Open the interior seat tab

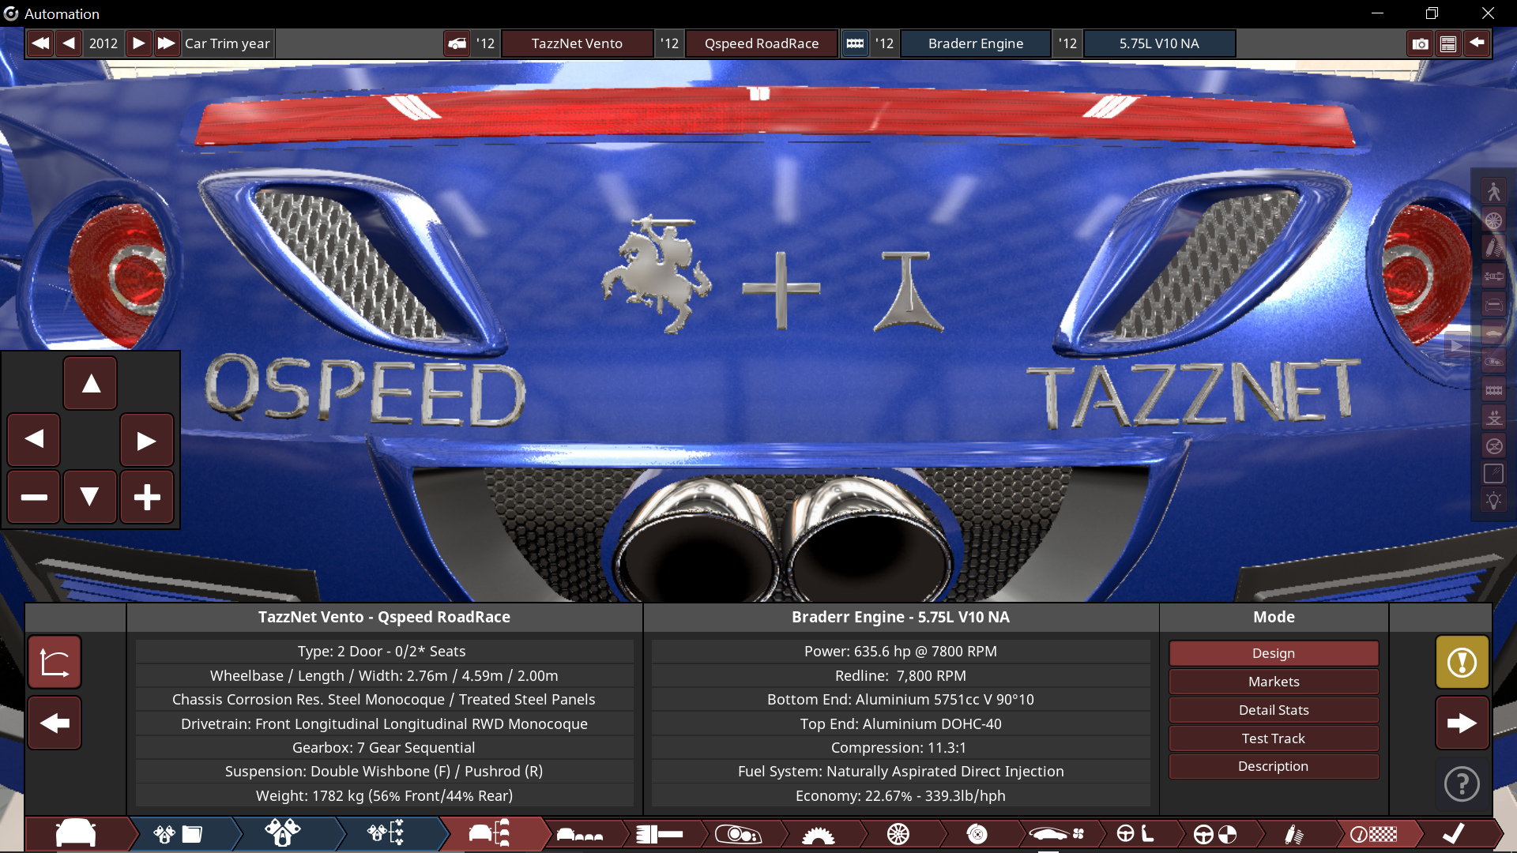coord(1136,834)
